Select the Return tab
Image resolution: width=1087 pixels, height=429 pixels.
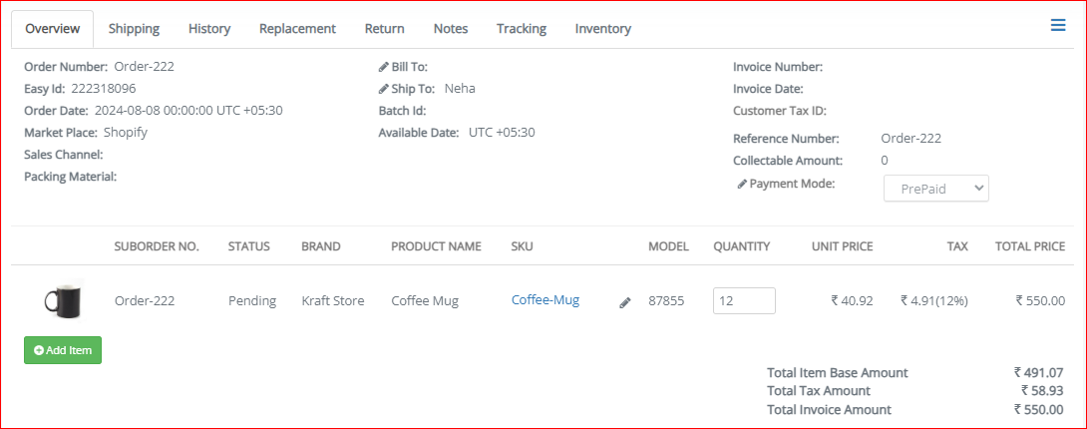coord(385,29)
